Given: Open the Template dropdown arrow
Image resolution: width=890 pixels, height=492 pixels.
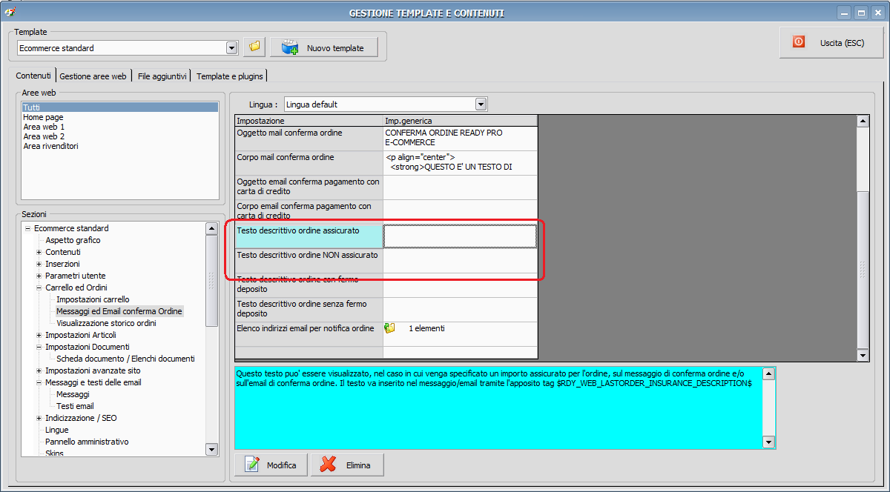Looking at the screenshot, I should [x=231, y=47].
